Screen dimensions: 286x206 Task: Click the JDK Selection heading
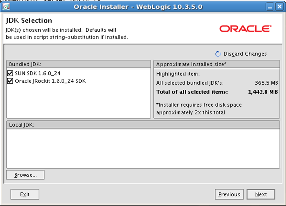coord(29,20)
